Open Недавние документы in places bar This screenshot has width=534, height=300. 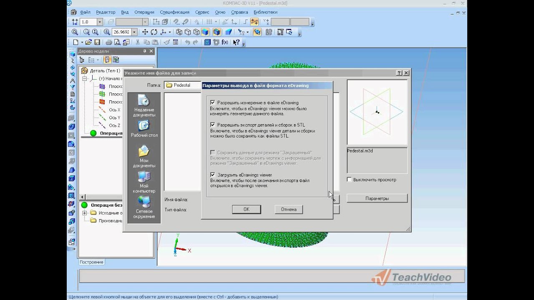(x=144, y=106)
